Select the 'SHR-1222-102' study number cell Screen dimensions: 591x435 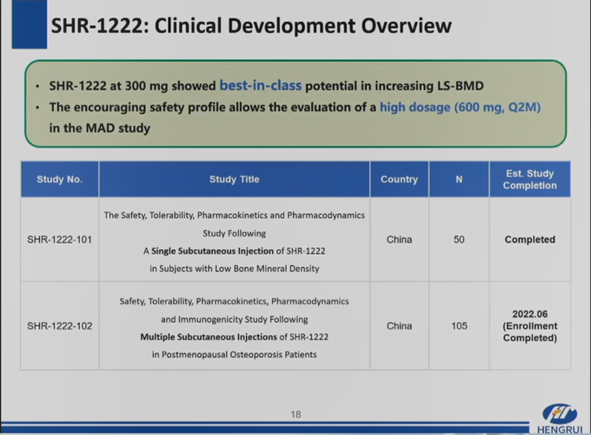coord(60,326)
